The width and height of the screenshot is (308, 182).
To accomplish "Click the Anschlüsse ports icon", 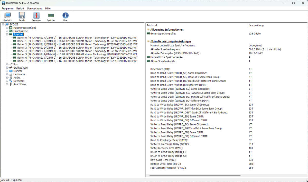I will (11, 84).
